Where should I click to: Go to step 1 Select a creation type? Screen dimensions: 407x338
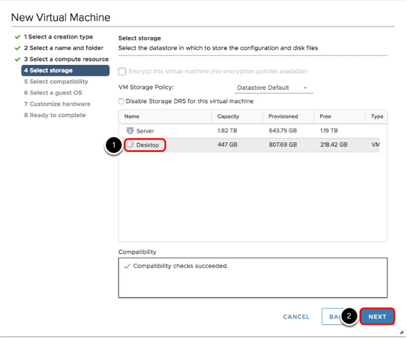point(58,37)
